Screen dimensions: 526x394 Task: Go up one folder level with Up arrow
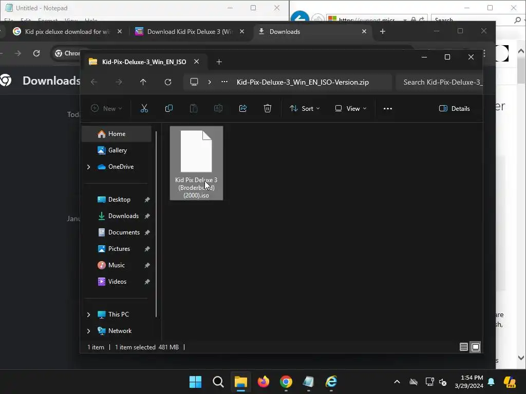point(143,82)
